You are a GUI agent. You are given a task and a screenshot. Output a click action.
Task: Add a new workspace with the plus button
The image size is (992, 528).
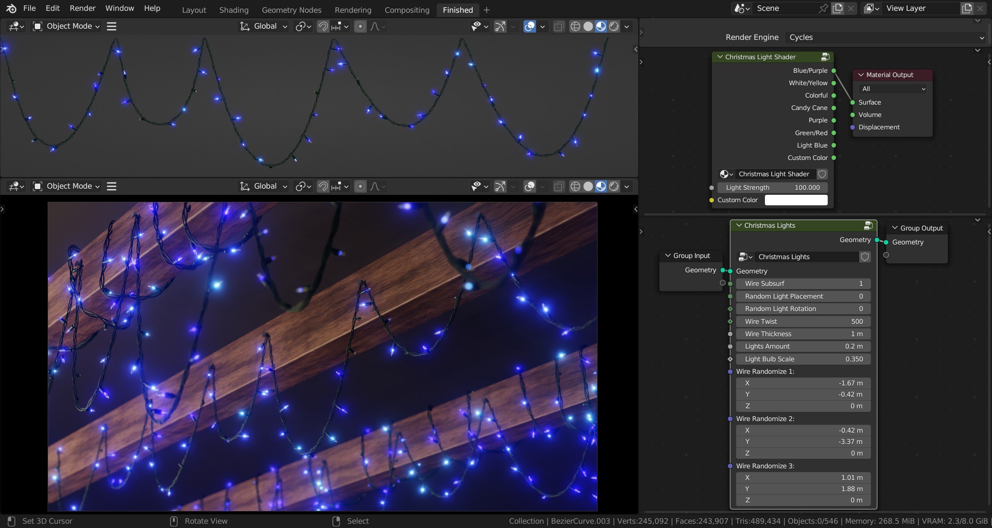pos(486,10)
